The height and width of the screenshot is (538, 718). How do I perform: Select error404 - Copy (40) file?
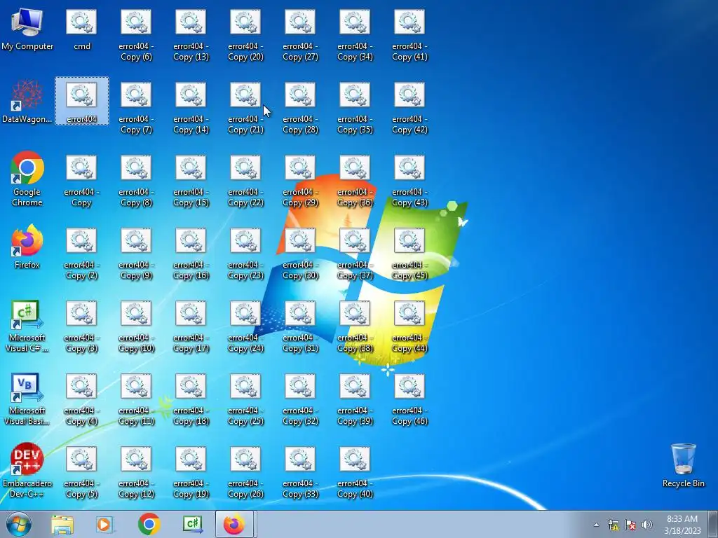click(355, 472)
